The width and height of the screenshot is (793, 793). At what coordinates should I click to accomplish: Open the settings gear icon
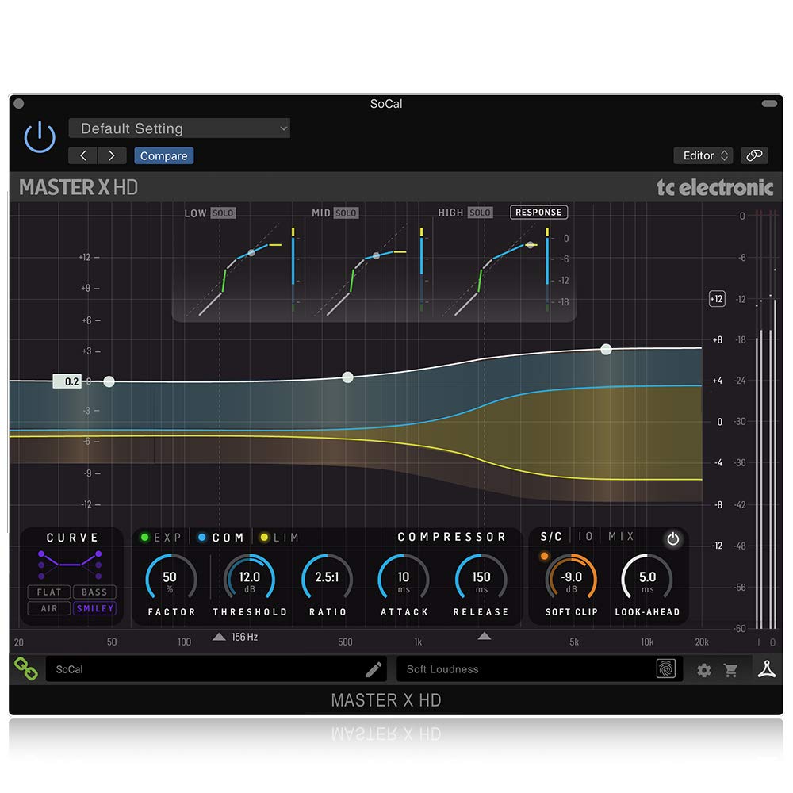tap(703, 671)
